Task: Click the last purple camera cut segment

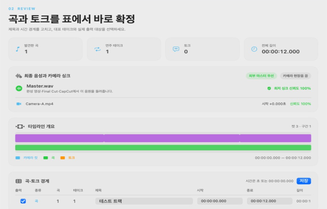Action: (x=275, y=138)
